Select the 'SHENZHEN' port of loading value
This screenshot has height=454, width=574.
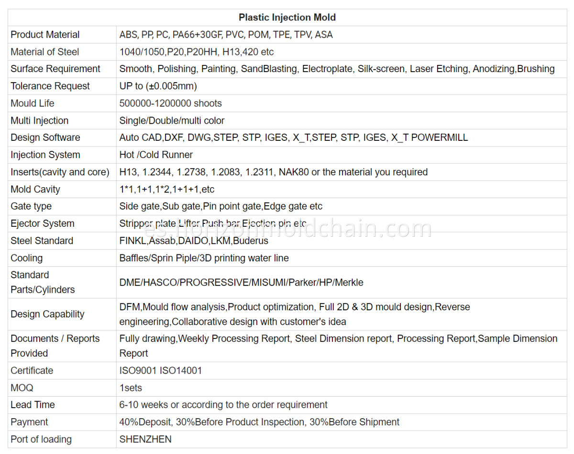(x=145, y=440)
